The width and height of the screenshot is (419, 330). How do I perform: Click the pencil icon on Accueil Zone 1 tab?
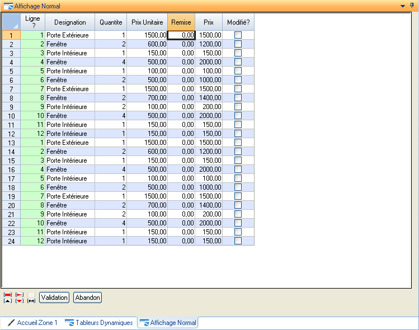pyautogui.click(x=11, y=323)
